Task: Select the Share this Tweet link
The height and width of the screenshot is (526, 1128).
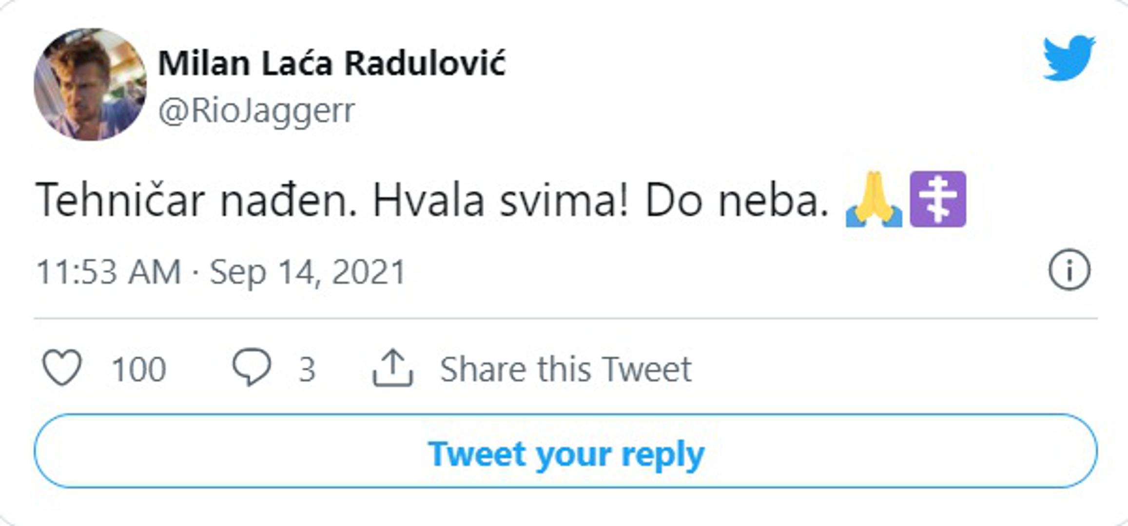Action: click(x=565, y=369)
